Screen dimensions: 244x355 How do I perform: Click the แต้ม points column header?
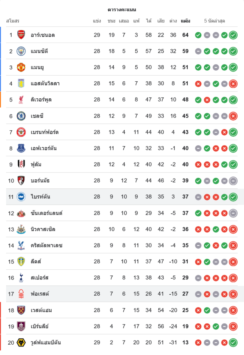pyautogui.click(x=185, y=21)
